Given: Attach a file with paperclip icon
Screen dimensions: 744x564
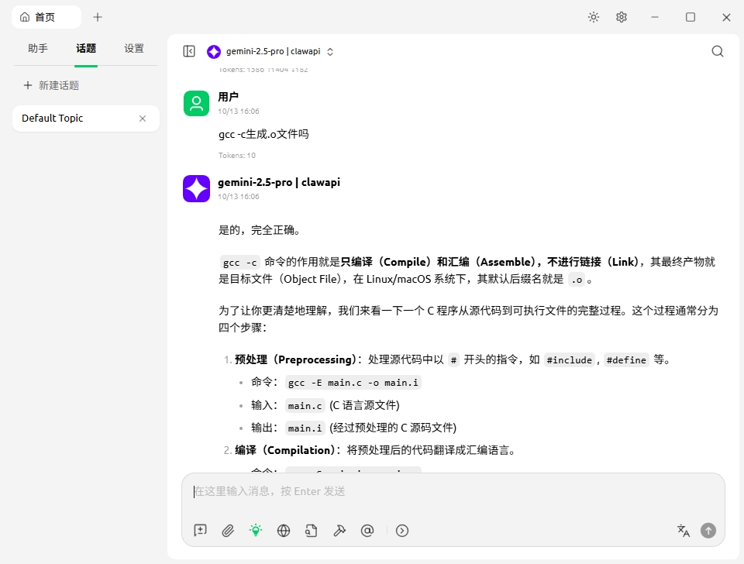Looking at the screenshot, I should (228, 531).
